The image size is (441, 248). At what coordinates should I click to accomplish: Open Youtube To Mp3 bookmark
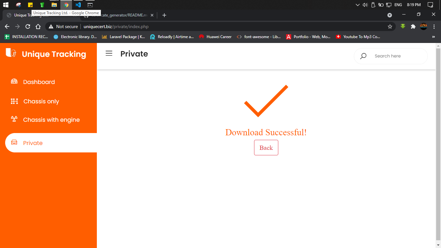[x=358, y=37]
